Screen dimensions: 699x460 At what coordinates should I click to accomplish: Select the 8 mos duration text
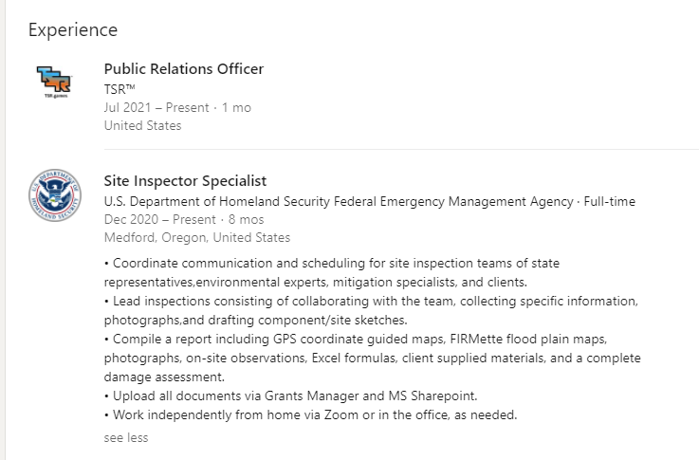tap(246, 219)
